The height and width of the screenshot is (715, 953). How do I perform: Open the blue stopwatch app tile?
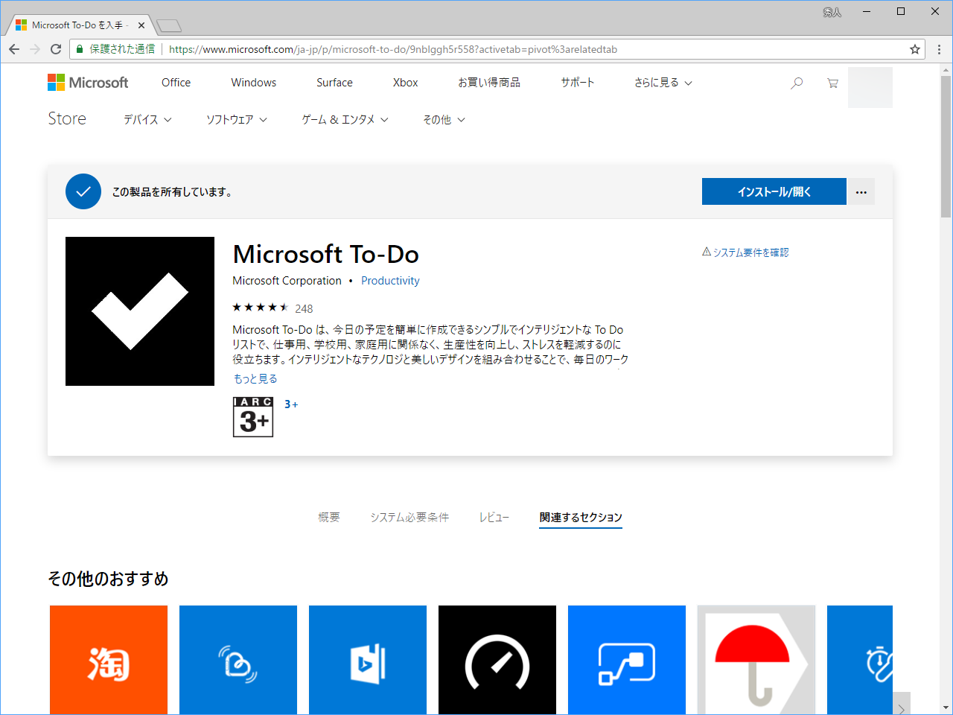860,661
